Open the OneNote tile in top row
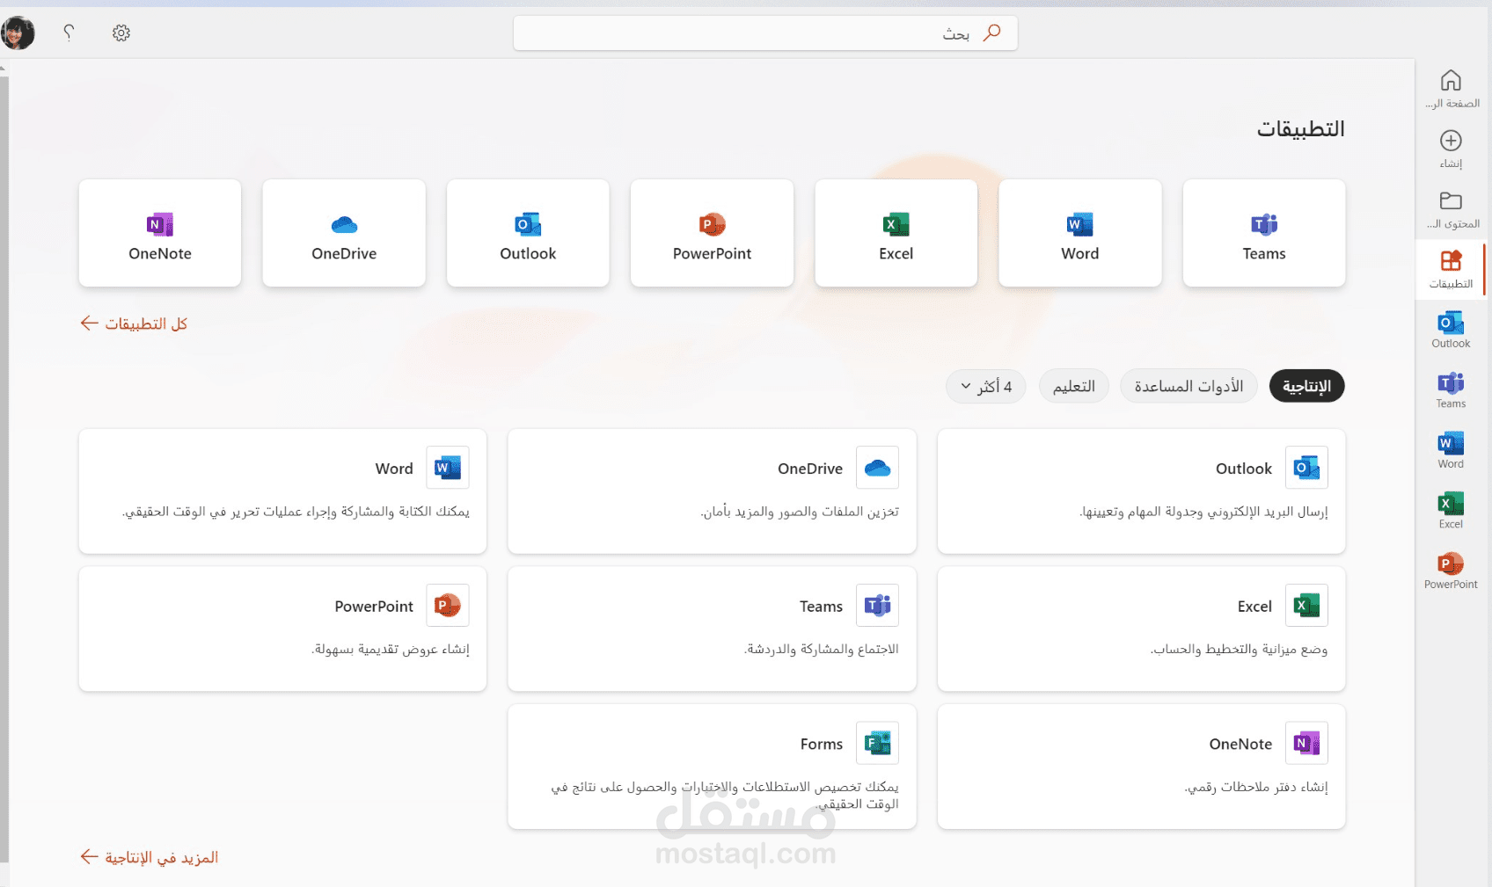The height and width of the screenshot is (887, 1492). coord(160,233)
